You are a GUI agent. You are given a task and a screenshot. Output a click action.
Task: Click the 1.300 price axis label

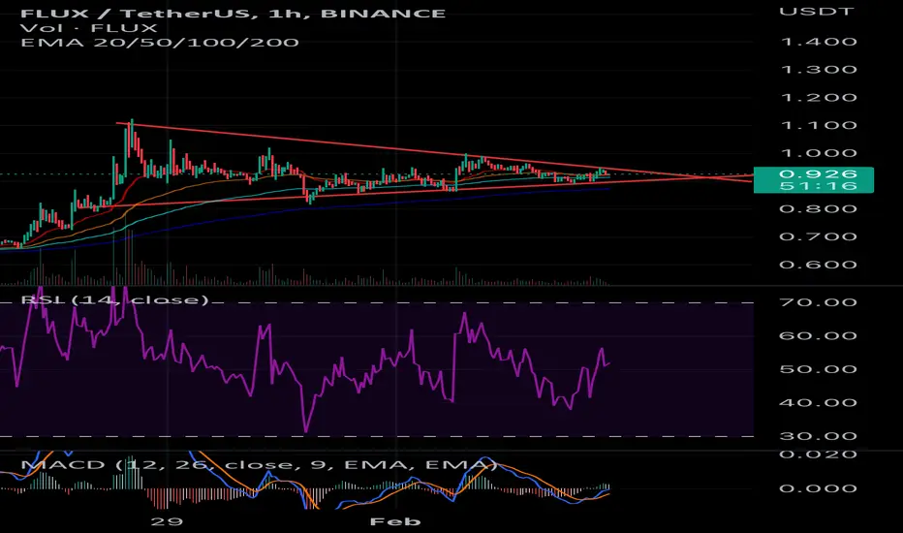tap(819, 70)
